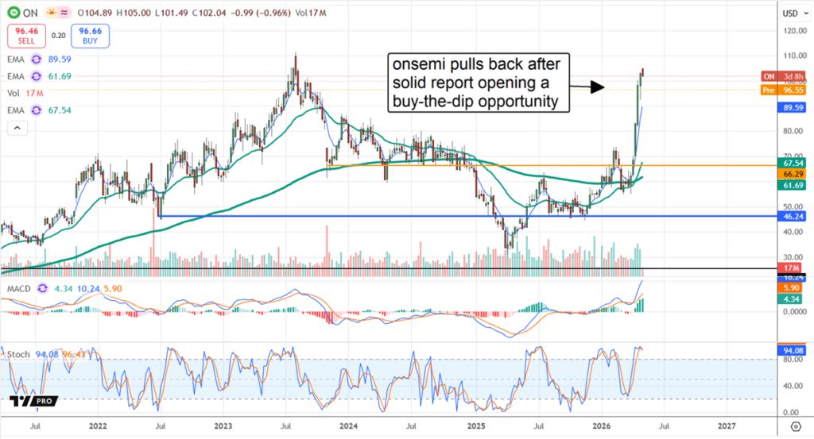Screen dimensions: 814x439
Task: Click the orange Pre 96.55 price tag
Action: click(784, 90)
